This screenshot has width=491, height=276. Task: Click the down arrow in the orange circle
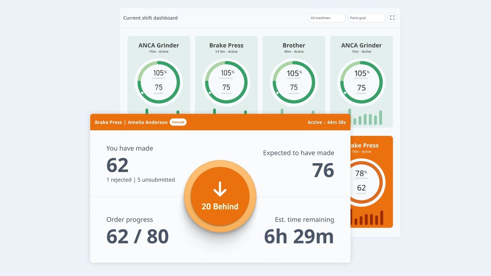point(220,189)
